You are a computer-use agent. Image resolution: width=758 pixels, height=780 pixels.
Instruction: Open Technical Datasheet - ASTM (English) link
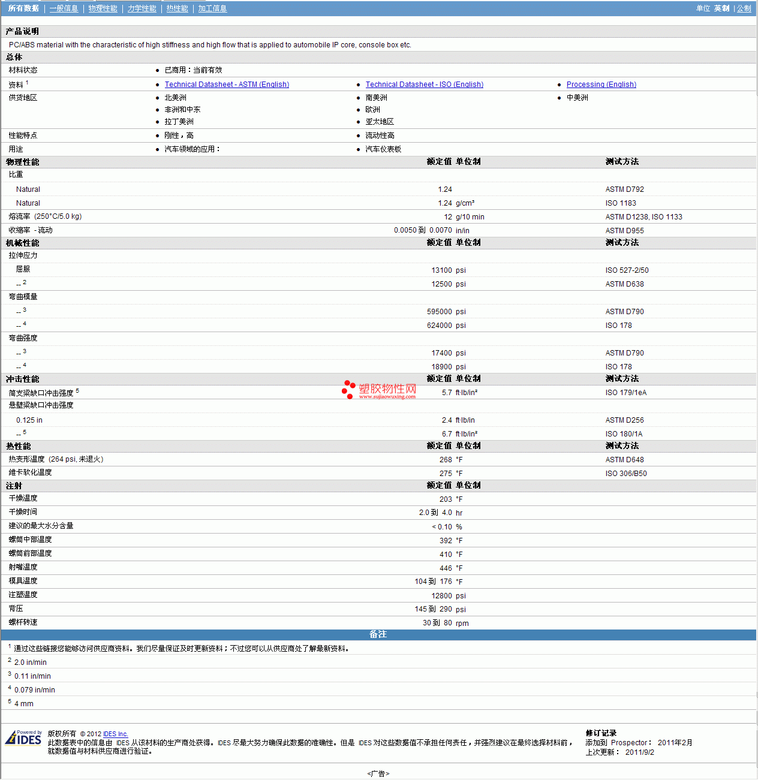(x=227, y=85)
